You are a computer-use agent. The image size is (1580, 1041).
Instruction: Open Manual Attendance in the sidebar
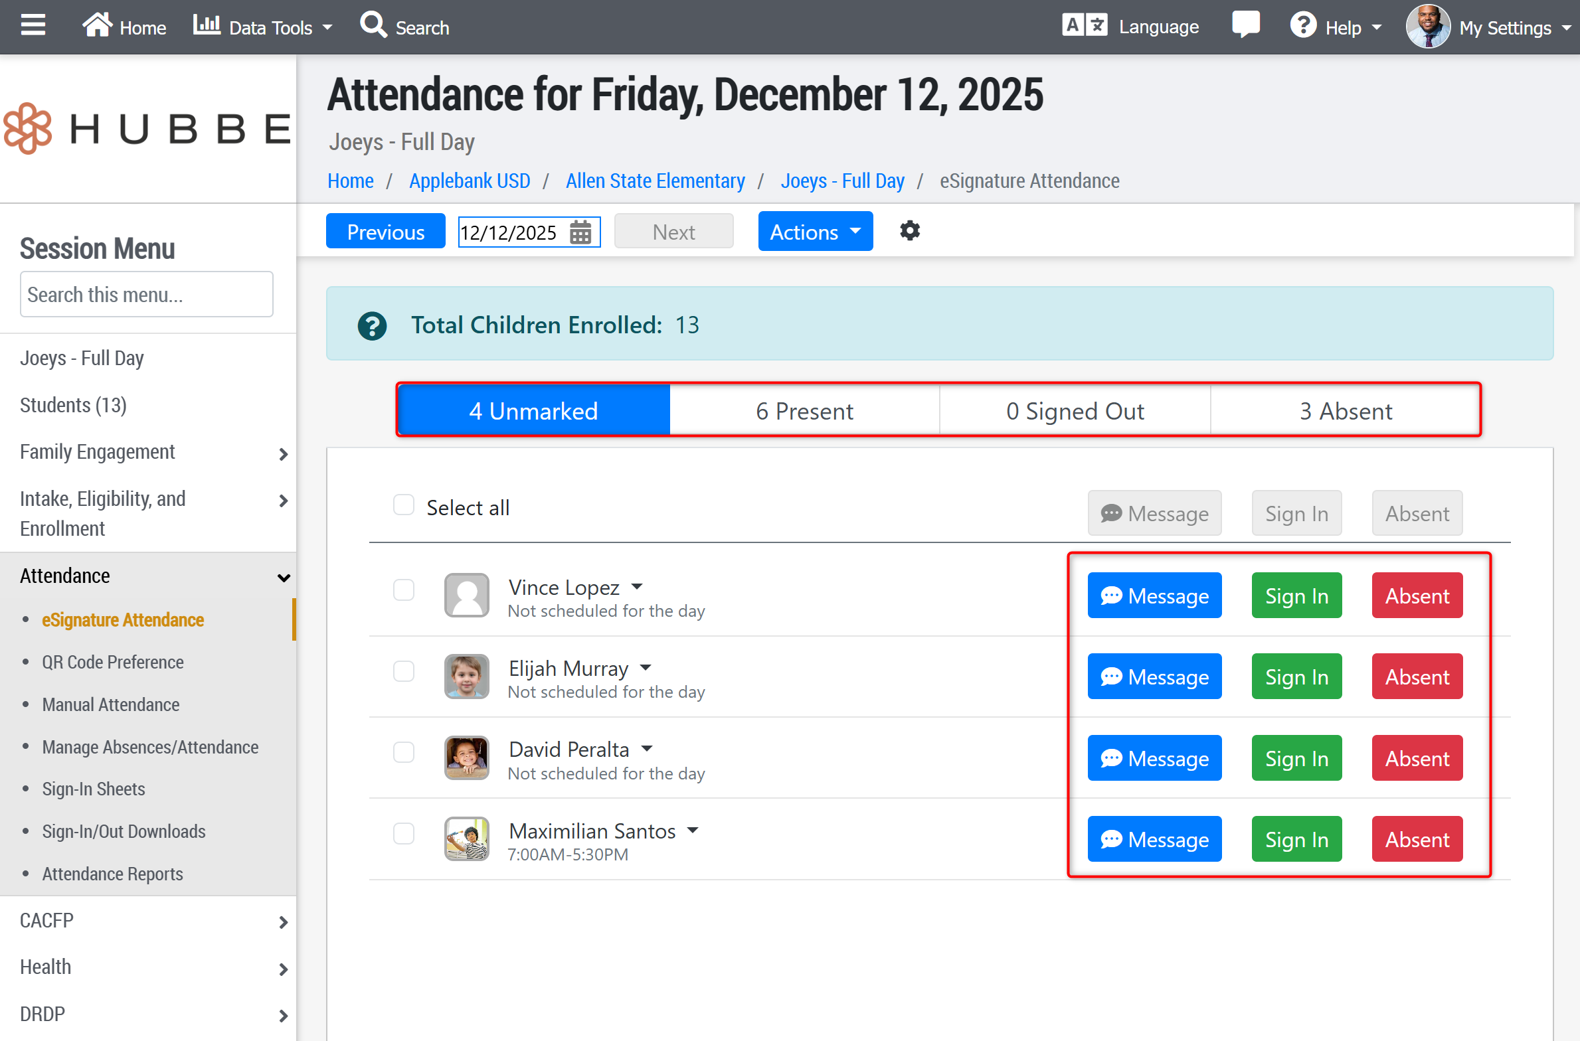tap(110, 704)
